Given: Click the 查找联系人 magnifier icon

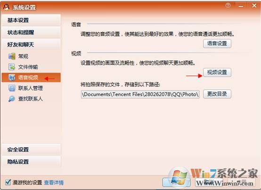Looking at the screenshot, I should pos(12,99).
